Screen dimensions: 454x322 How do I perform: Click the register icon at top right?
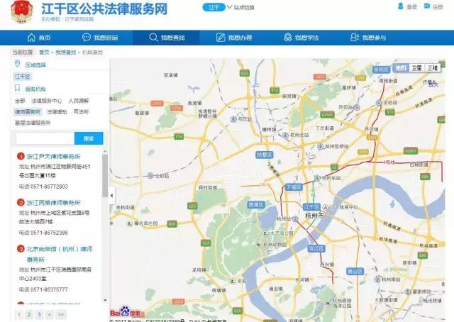(x=427, y=6)
